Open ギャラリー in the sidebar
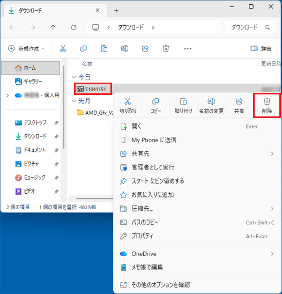 31,82
